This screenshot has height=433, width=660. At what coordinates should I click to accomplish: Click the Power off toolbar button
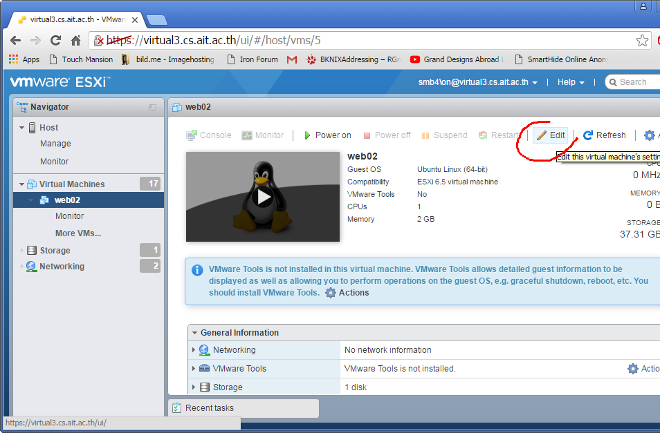click(x=387, y=135)
